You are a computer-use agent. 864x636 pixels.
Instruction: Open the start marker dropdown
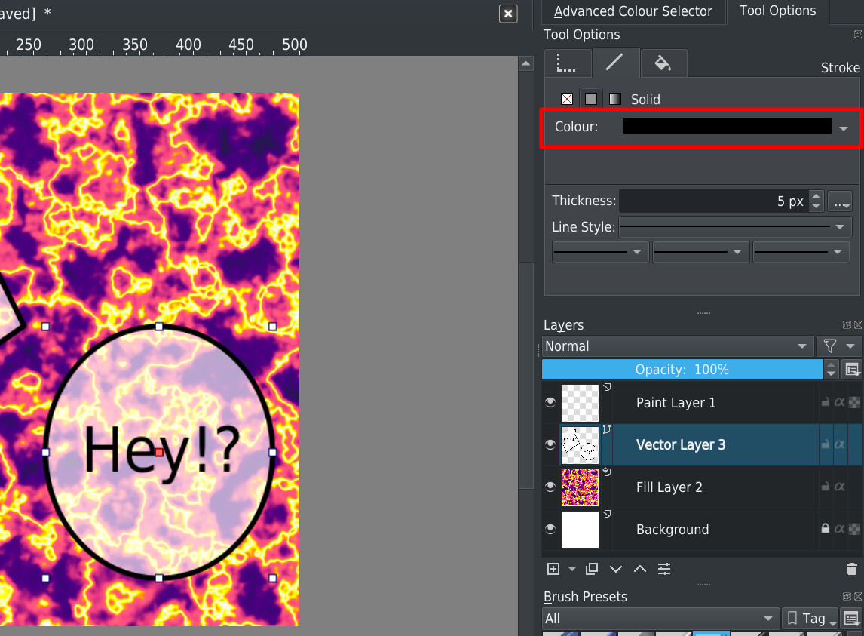pos(600,251)
